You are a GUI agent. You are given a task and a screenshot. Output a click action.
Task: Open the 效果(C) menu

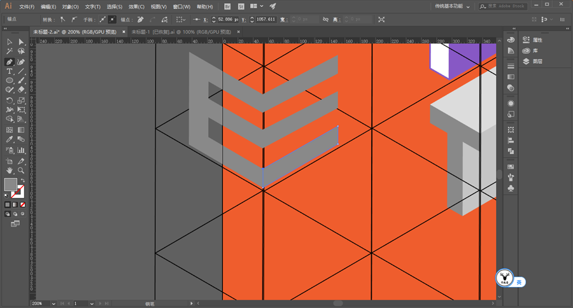point(136,6)
